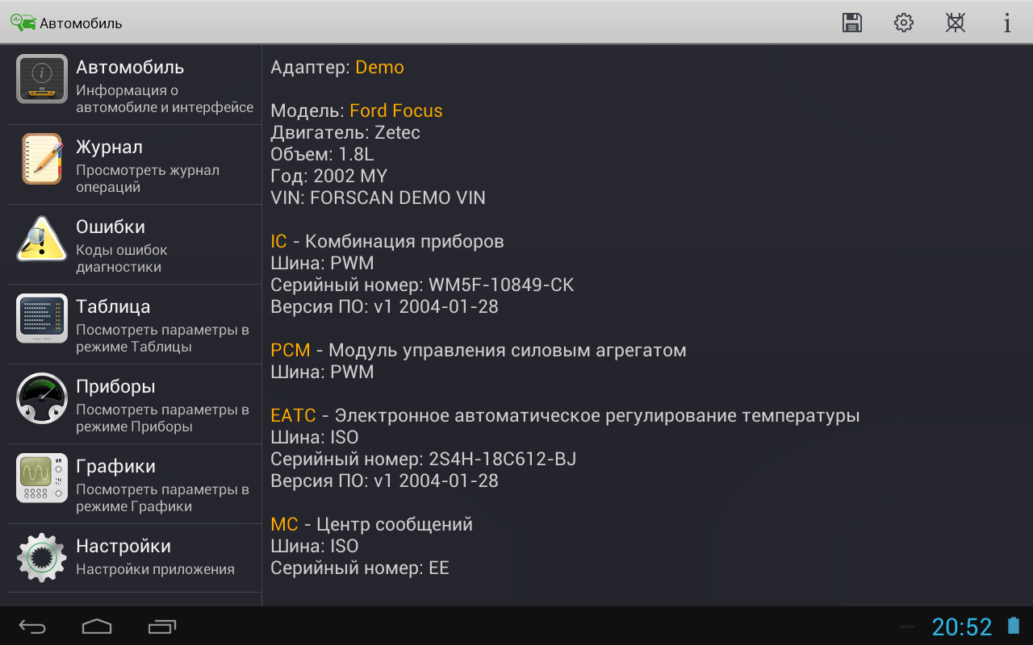This screenshot has height=645, width=1033.
Task: Tap the battery status icon
Action: [x=1014, y=626]
